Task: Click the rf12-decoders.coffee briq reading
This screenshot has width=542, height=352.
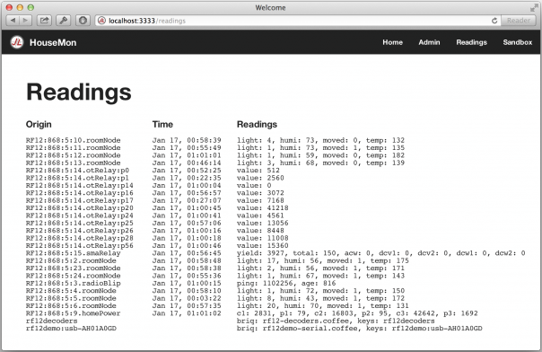Action: click(x=336, y=321)
